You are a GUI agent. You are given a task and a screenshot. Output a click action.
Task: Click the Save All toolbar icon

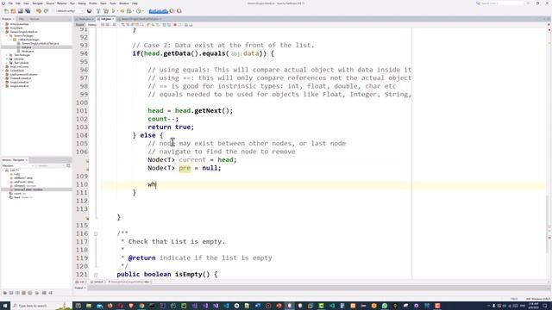28,11
